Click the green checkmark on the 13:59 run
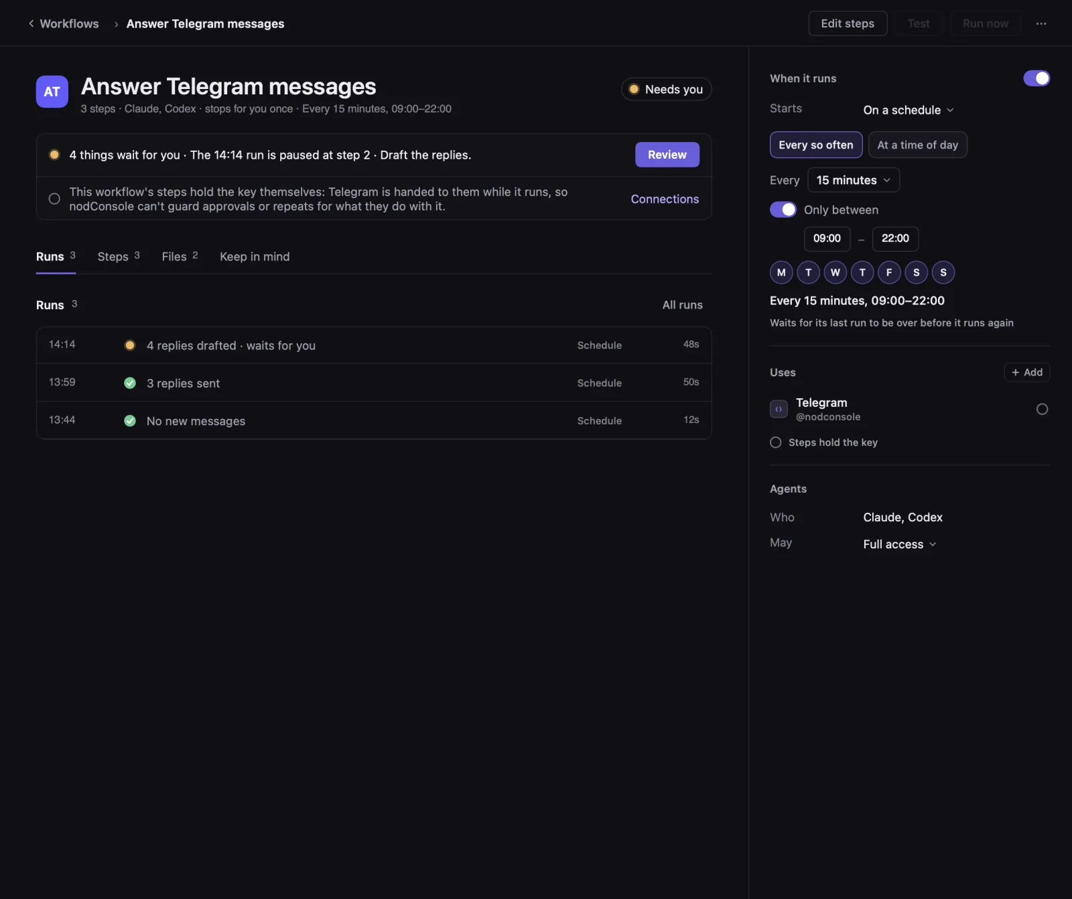The width and height of the screenshot is (1072, 899). (130, 383)
